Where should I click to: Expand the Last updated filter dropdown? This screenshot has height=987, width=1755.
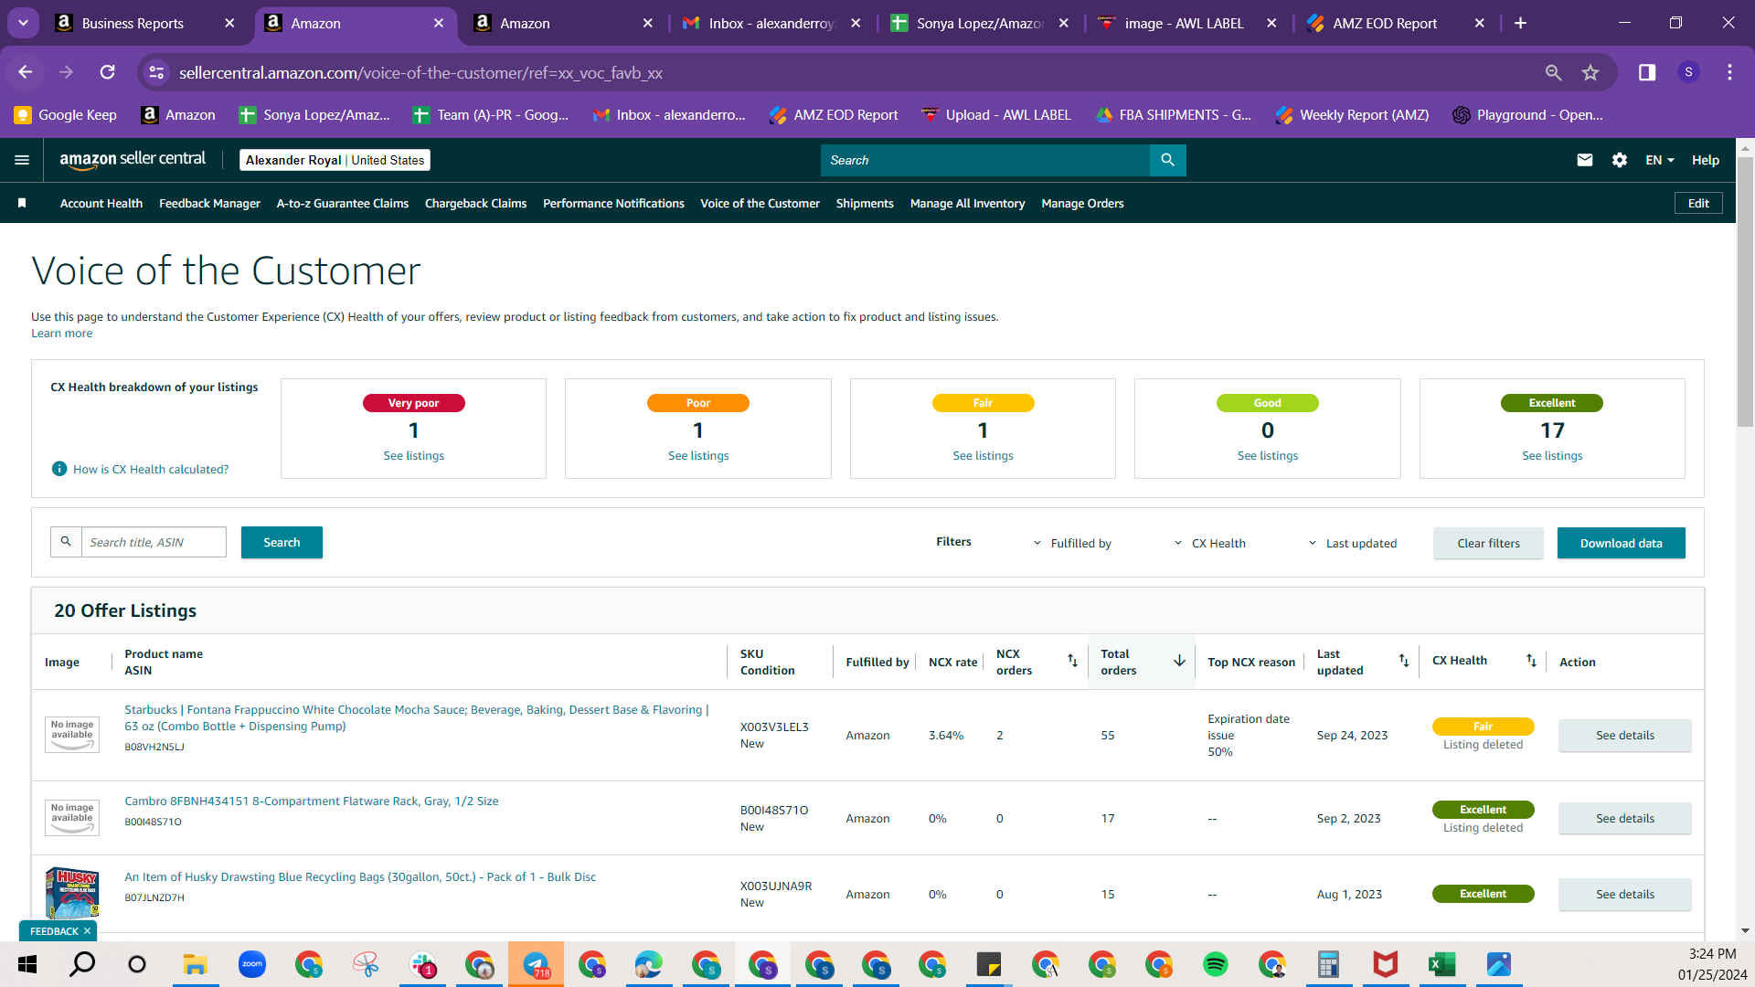pos(1353,543)
